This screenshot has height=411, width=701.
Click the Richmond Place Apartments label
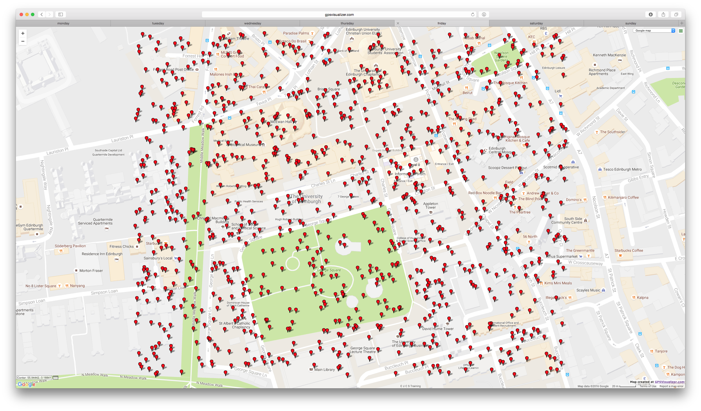coord(602,72)
